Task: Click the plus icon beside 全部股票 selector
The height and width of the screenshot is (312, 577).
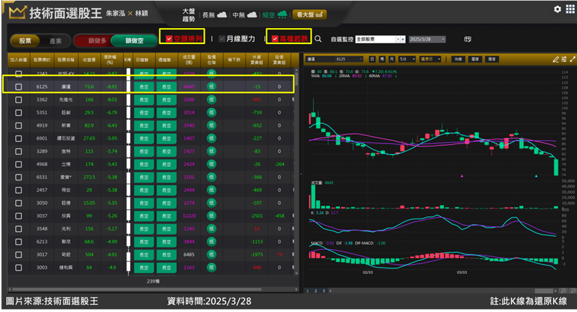Action: [x=403, y=39]
